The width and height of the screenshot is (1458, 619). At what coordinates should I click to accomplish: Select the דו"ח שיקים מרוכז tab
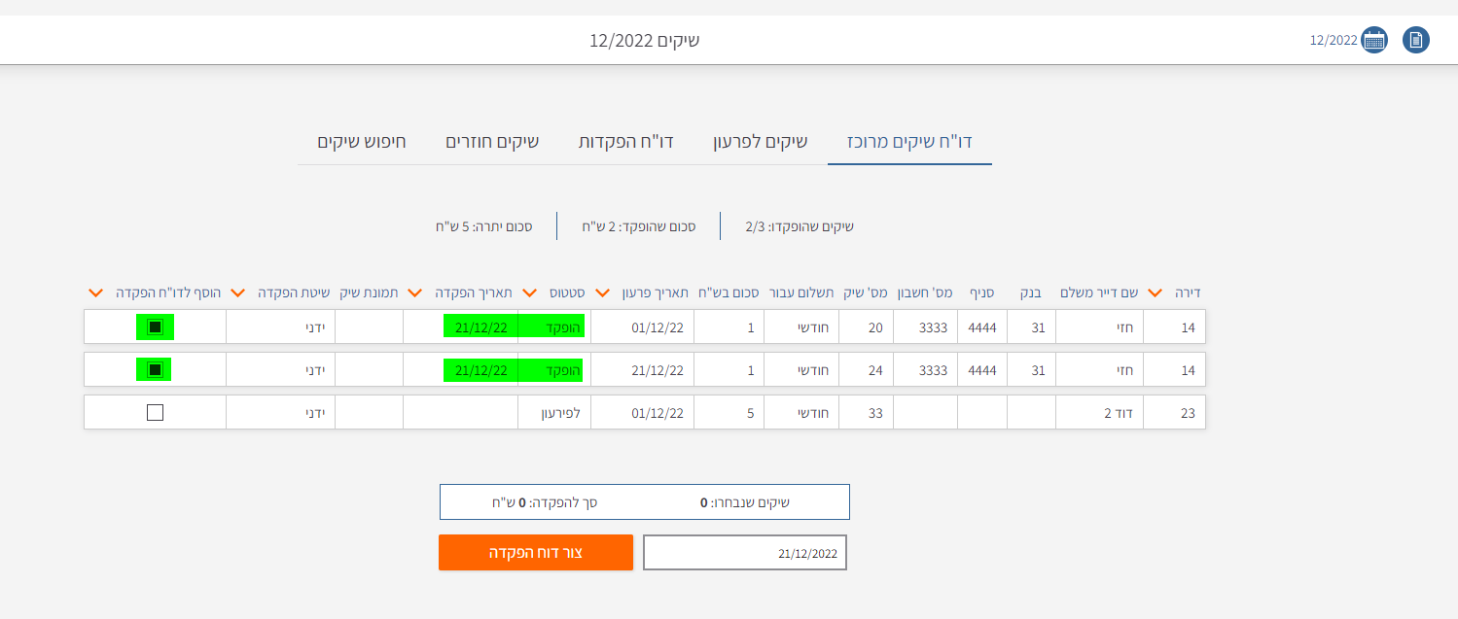[909, 141]
